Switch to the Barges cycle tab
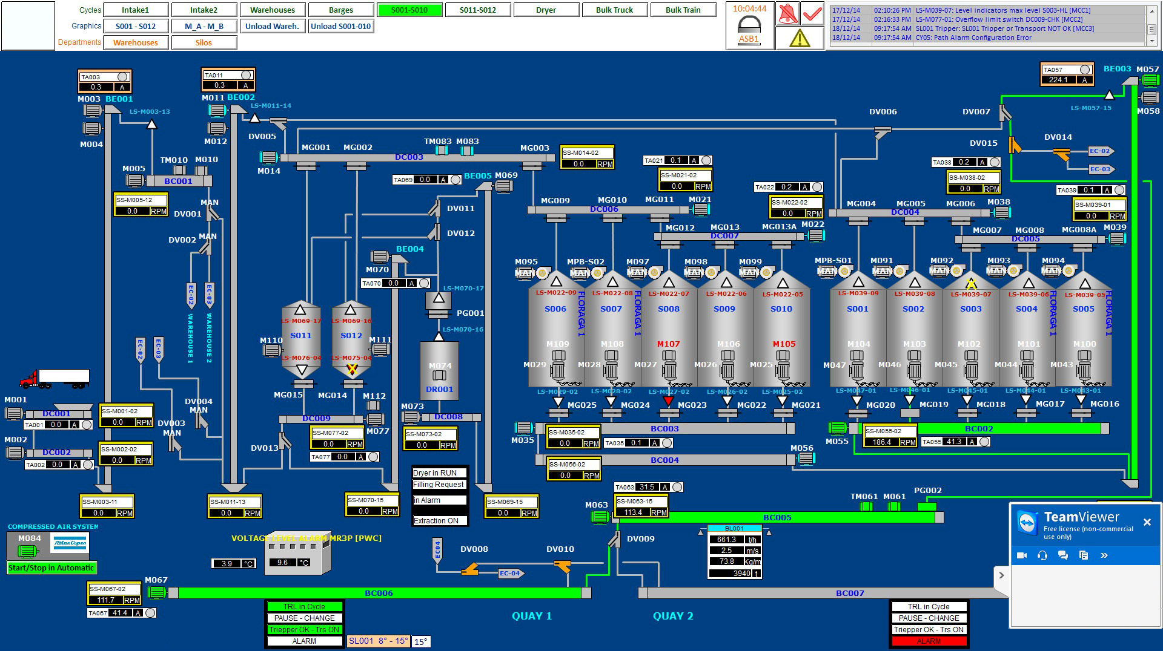This screenshot has height=651, width=1163. click(x=341, y=10)
